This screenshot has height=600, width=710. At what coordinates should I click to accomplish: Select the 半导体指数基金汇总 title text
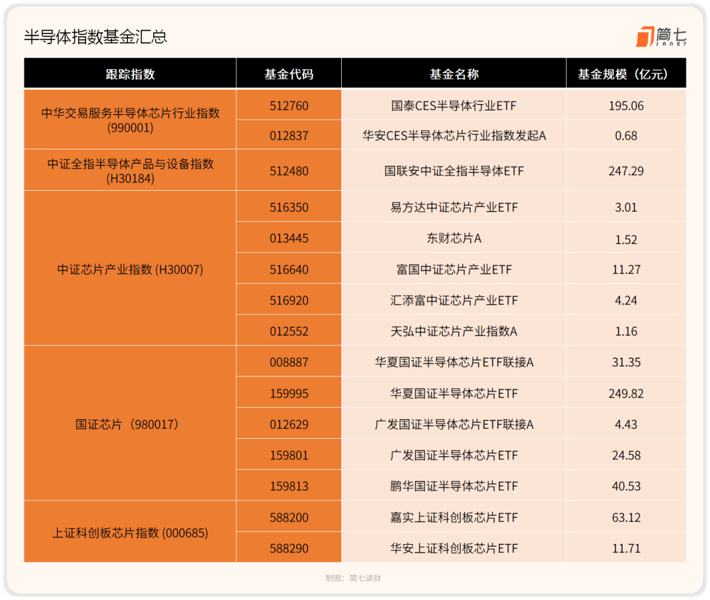click(95, 37)
